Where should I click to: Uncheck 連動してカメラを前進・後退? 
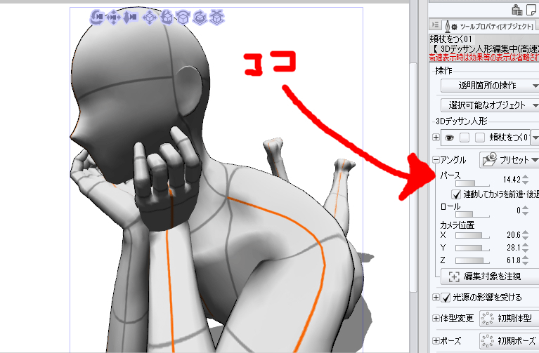click(456, 194)
